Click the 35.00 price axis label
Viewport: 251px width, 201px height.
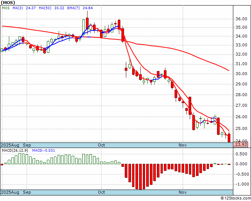coord(241,28)
